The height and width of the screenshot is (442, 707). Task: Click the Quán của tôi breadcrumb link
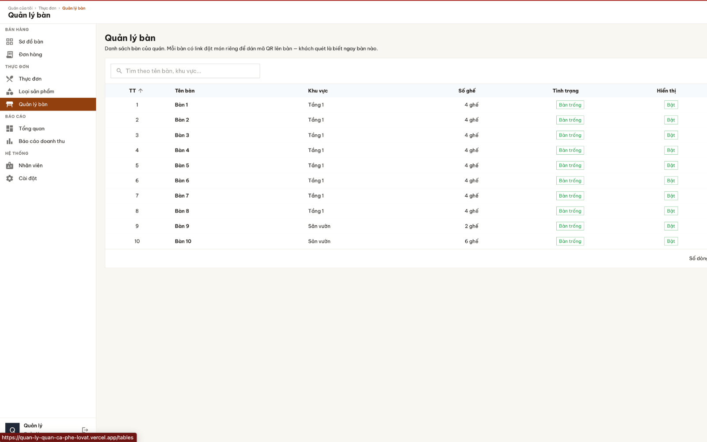pos(20,8)
